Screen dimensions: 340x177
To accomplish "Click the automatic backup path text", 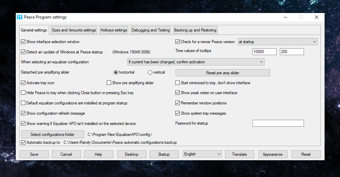I will [120, 143].
